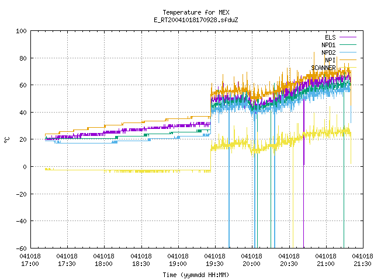Viewport: 374px width, 280px height.
Task: Click the NPD2 legend label
Action: 328,52
